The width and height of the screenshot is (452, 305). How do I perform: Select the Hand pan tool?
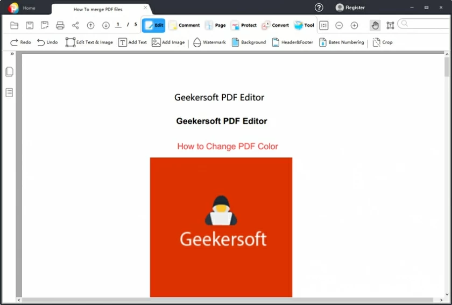click(x=375, y=25)
